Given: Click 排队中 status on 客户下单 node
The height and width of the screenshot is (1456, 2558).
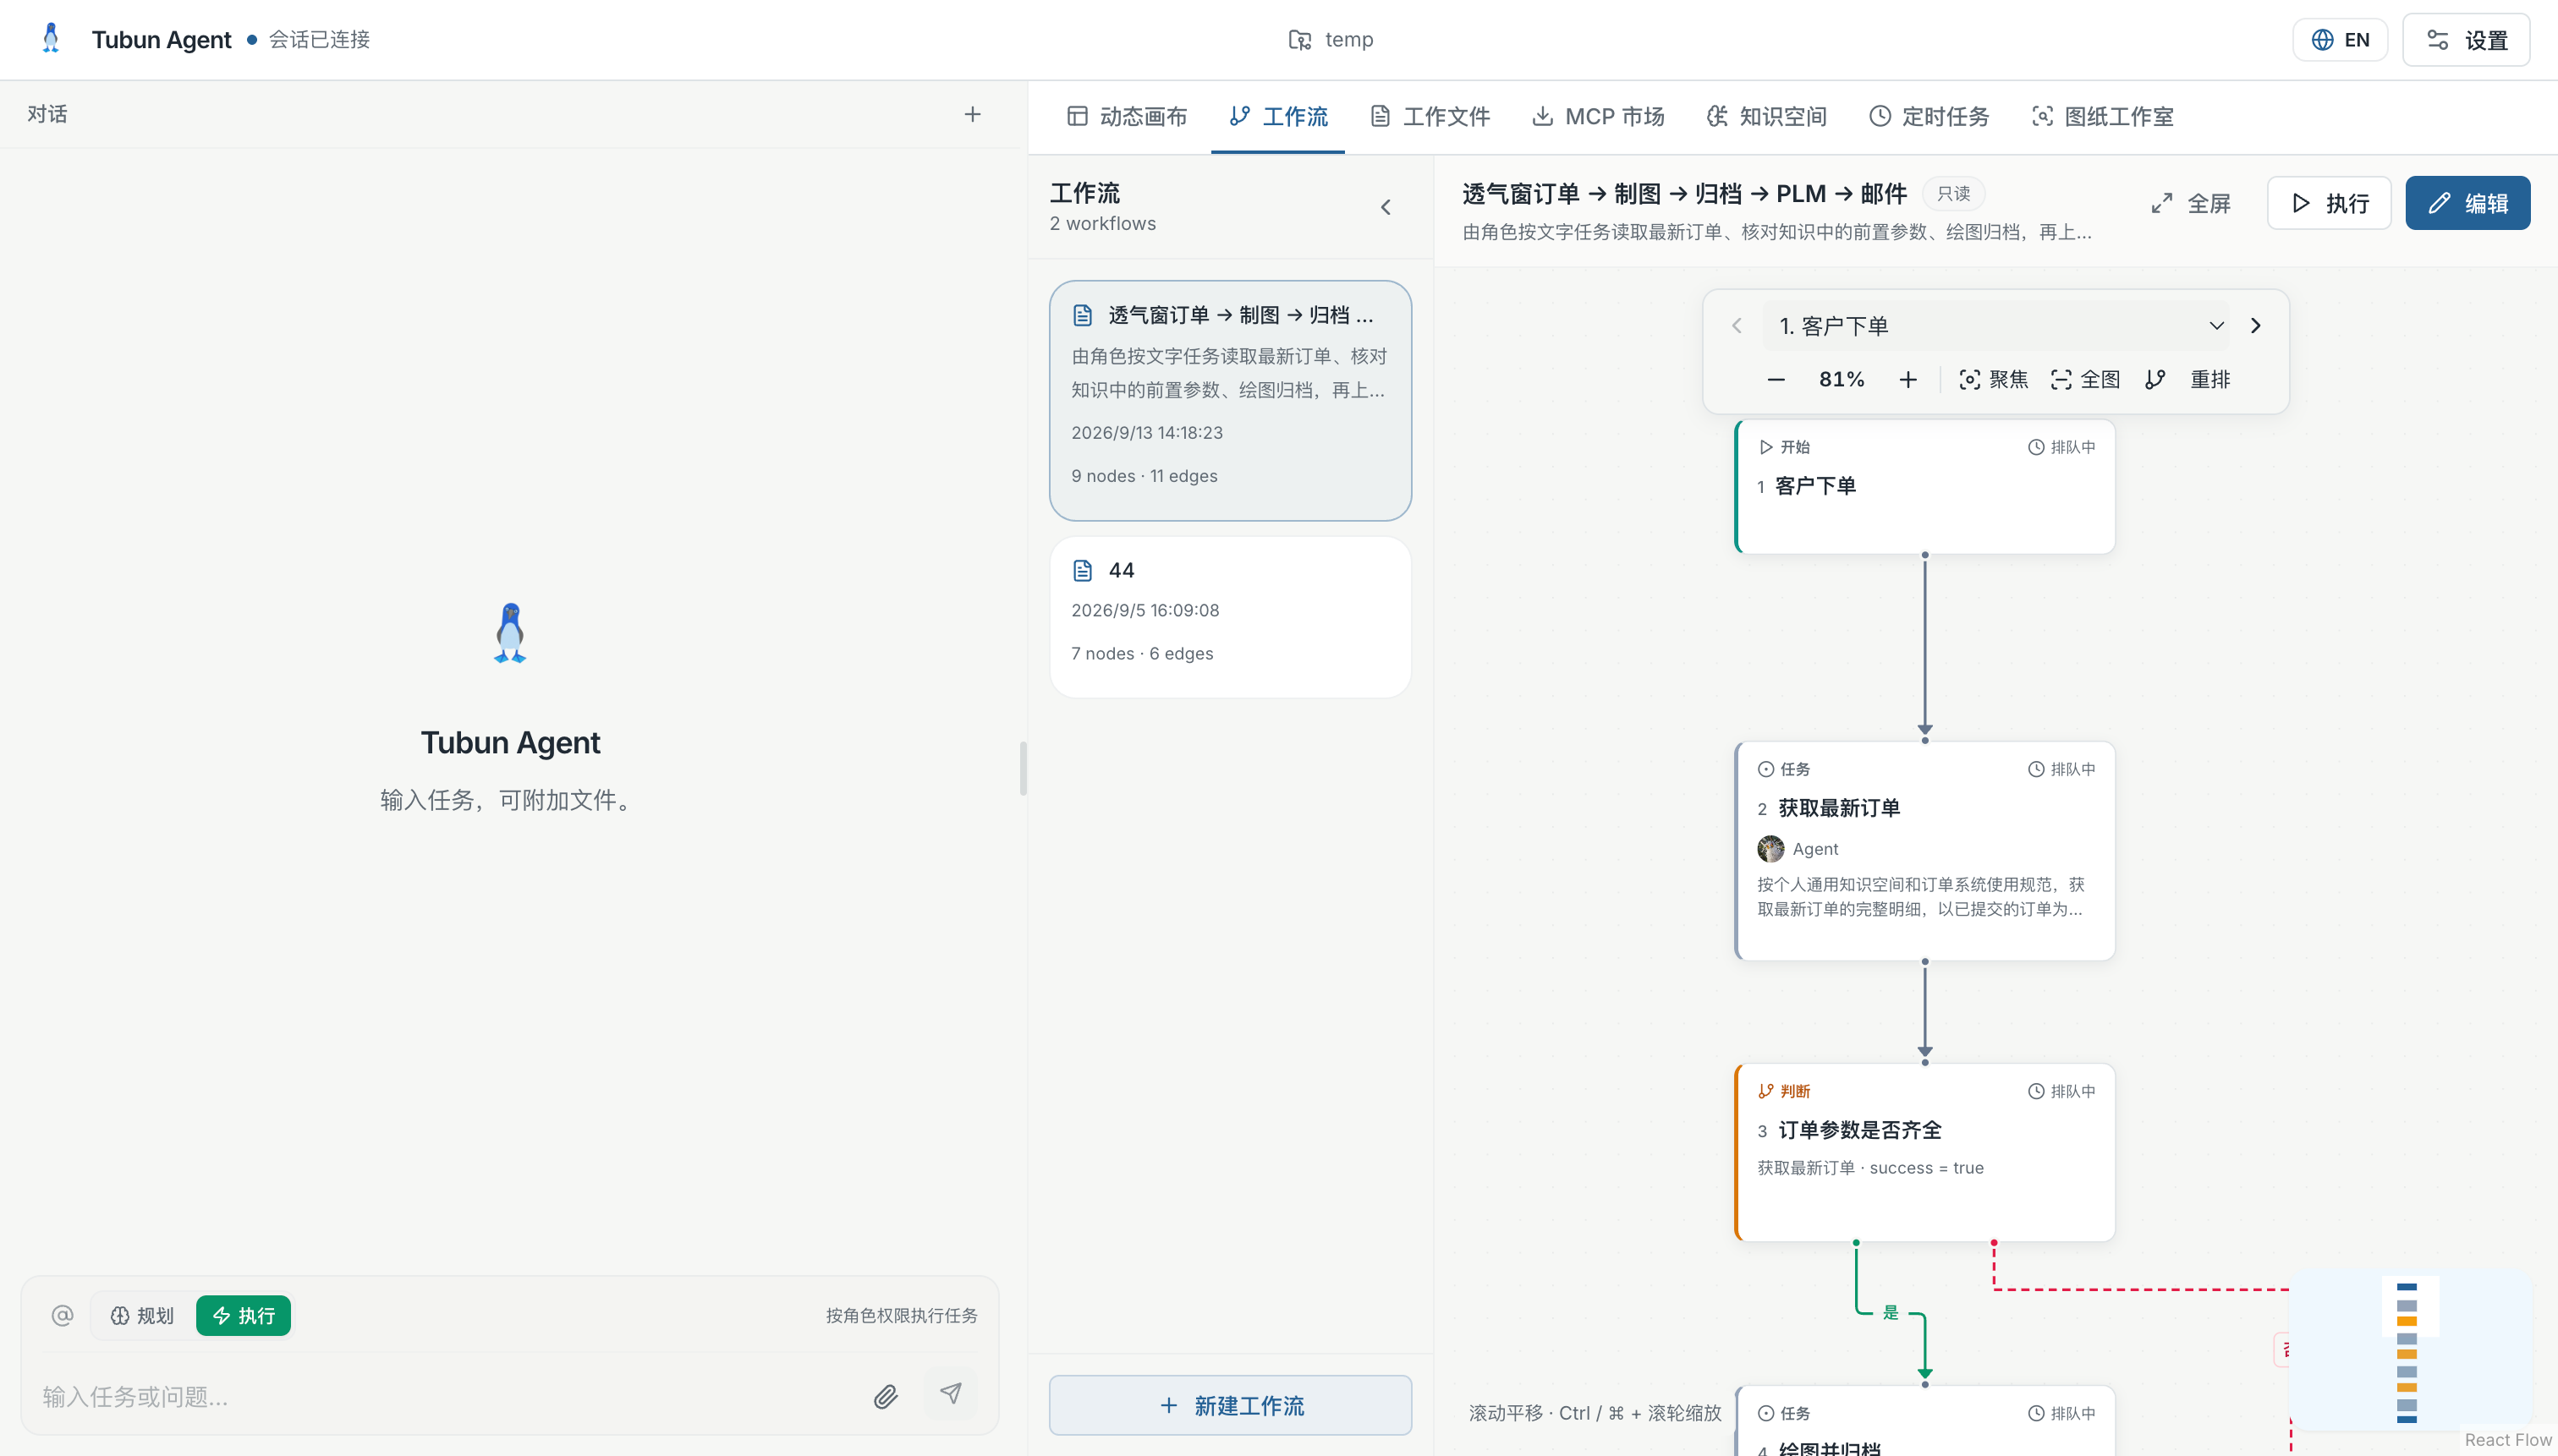Looking at the screenshot, I should coord(2061,447).
